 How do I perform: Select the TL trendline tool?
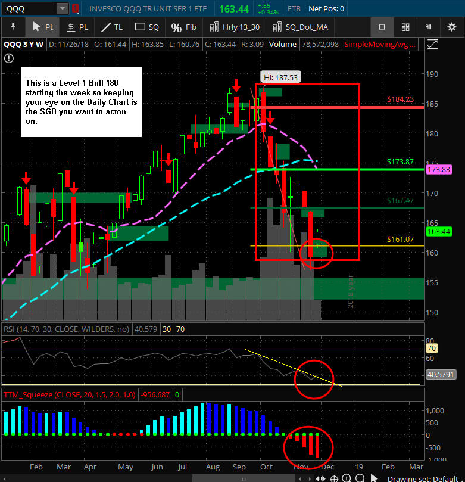tap(112, 27)
